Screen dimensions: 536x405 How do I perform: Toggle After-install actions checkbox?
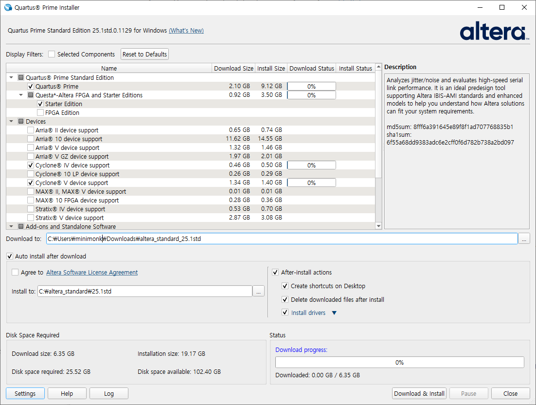275,272
